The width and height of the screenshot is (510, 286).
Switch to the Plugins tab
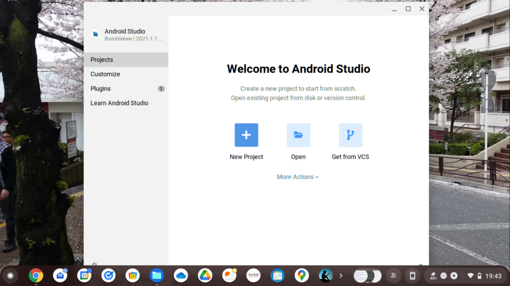126,89
